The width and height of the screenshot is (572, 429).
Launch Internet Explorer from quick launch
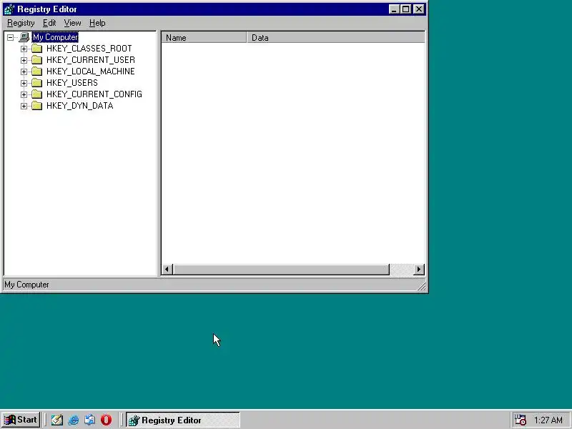tap(74, 420)
